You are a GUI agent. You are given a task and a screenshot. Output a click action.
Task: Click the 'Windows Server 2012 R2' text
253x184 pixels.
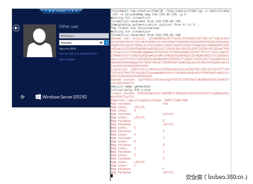[65, 97]
